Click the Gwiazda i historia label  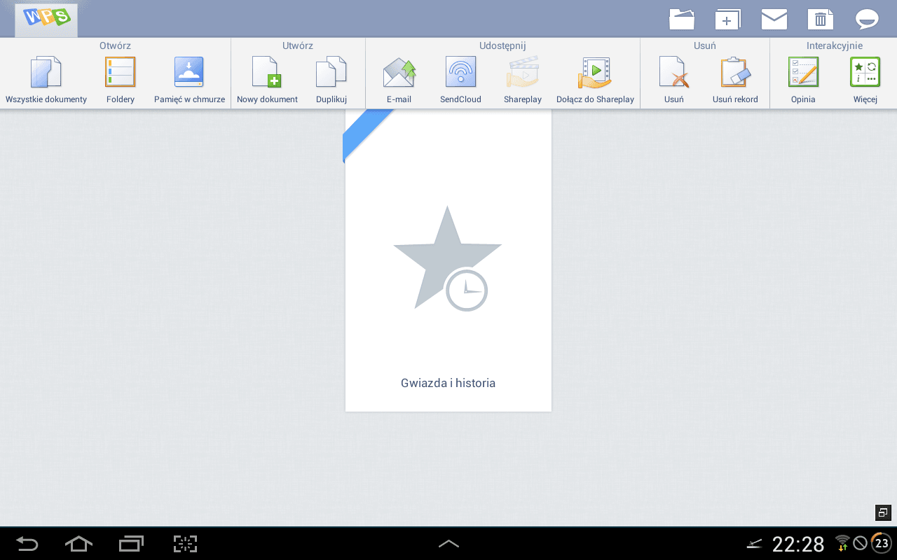448,383
